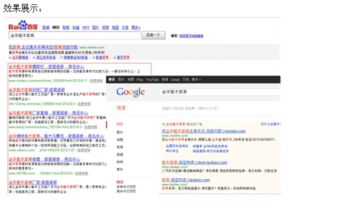Open Play in Google's top bar

coord(140,79)
